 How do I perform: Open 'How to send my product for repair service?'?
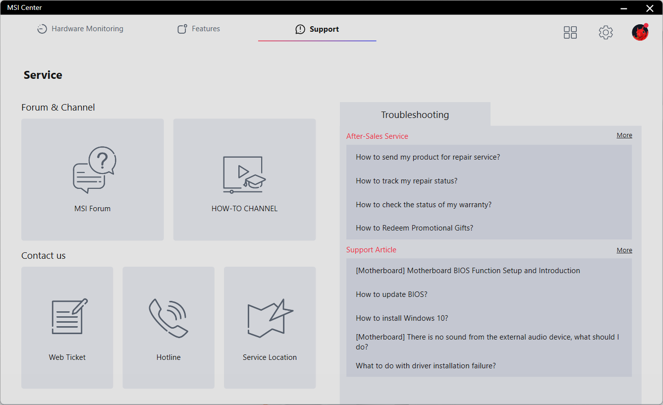click(428, 157)
